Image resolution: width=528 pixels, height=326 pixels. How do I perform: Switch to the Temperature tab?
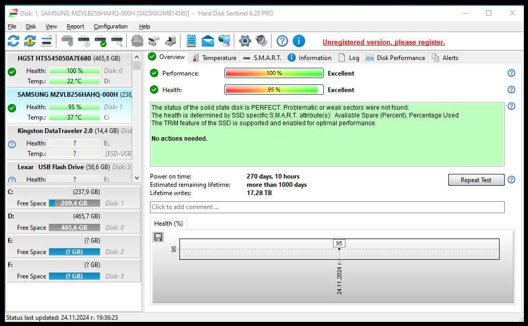[x=215, y=57]
